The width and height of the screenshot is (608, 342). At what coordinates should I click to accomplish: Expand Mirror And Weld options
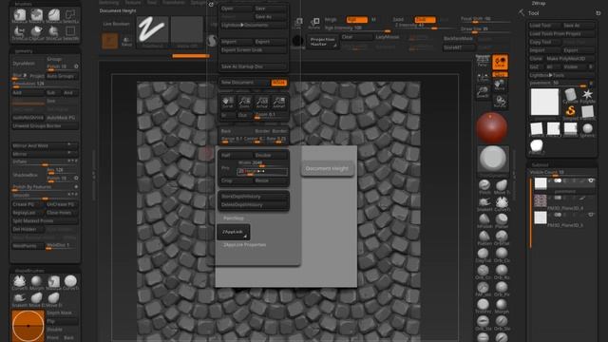pos(45,145)
